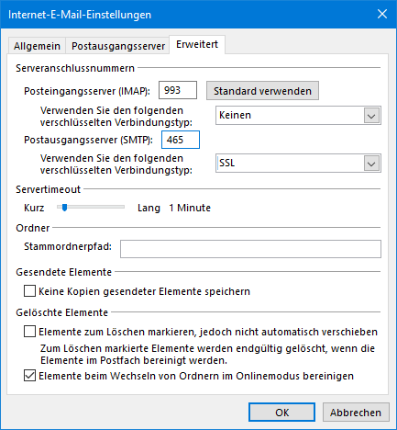Image resolution: width=397 pixels, height=430 pixels.
Task: Click the Standard verwenden button
Action: tap(262, 91)
